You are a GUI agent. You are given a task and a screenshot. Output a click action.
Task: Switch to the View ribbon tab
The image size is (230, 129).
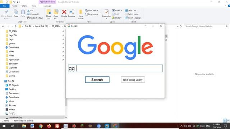33,6
